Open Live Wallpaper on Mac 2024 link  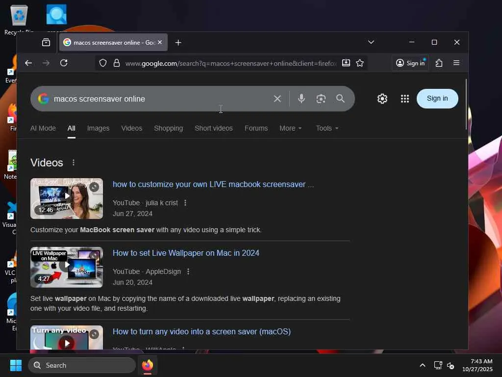[x=186, y=253]
